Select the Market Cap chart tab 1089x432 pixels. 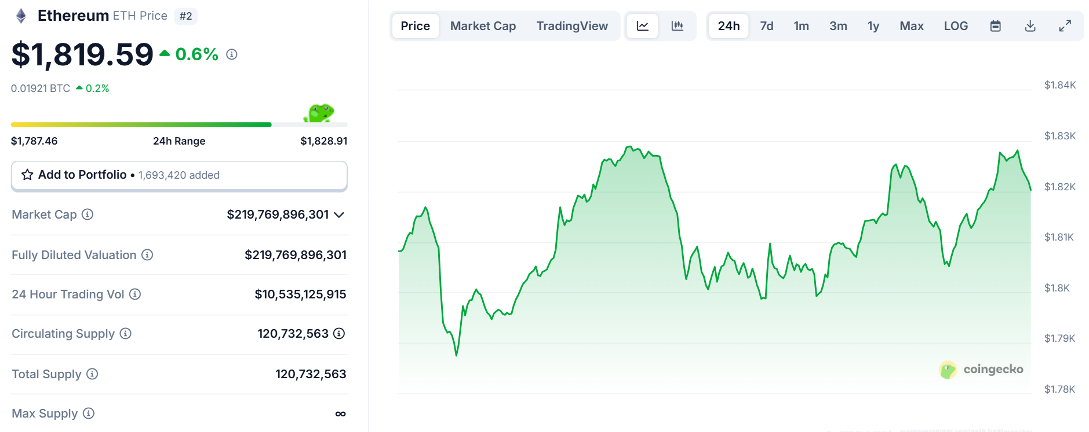coord(483,26)
